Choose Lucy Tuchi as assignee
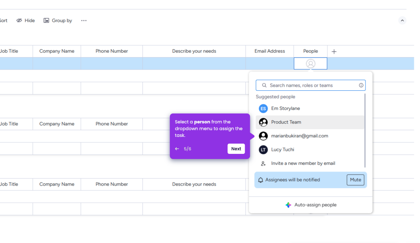Viewport: 420px width, 243px height. [x=310, y=150]
